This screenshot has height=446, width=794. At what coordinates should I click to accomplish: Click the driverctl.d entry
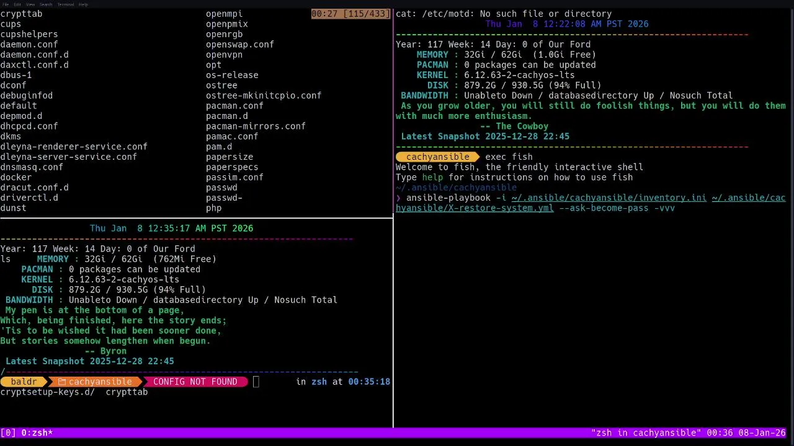[x=29, y=198]
